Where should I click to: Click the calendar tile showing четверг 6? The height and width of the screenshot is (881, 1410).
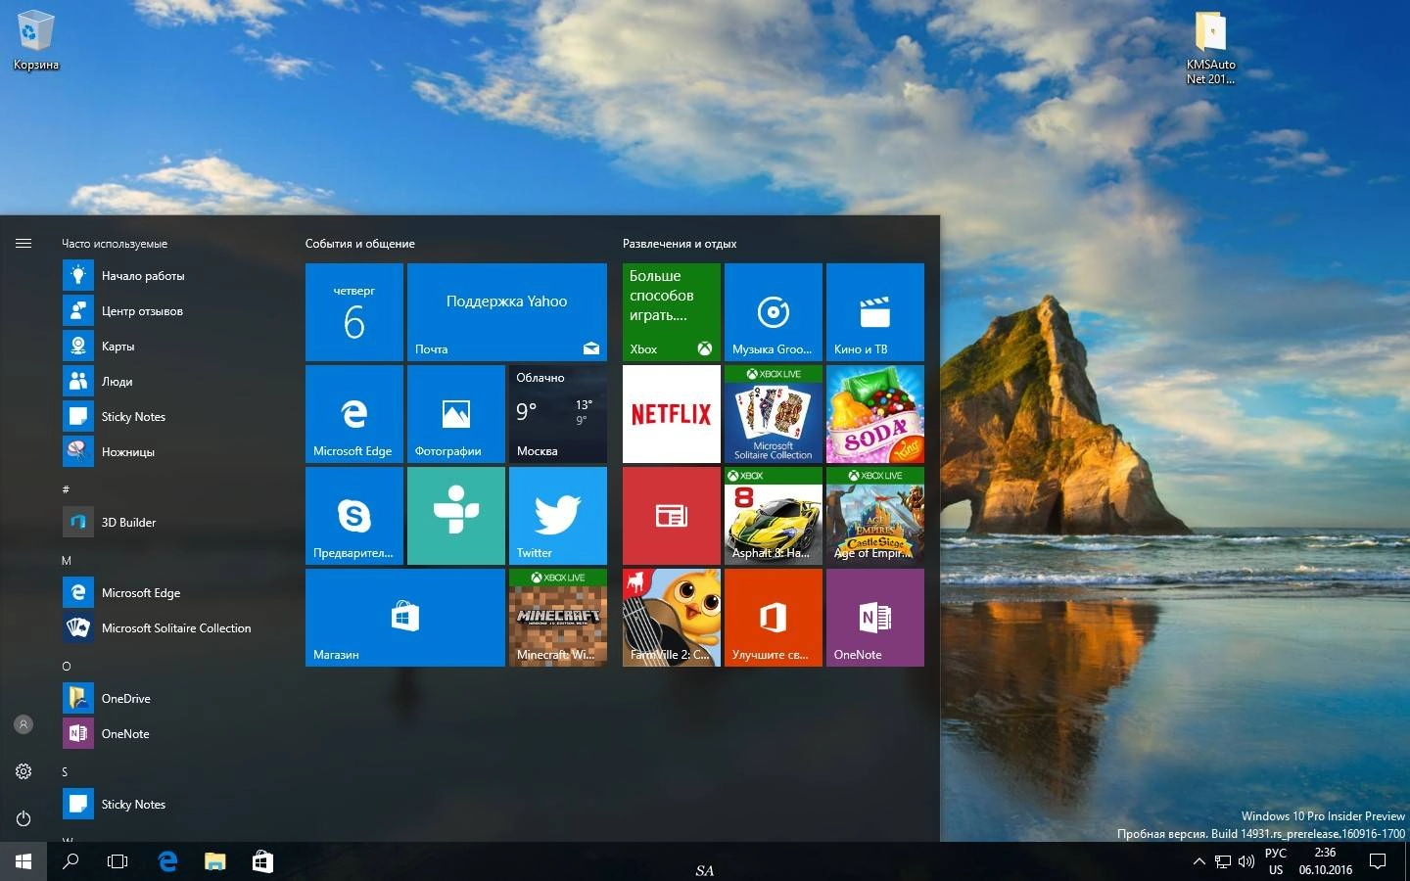pyautogui.click(x=354, y=312)
